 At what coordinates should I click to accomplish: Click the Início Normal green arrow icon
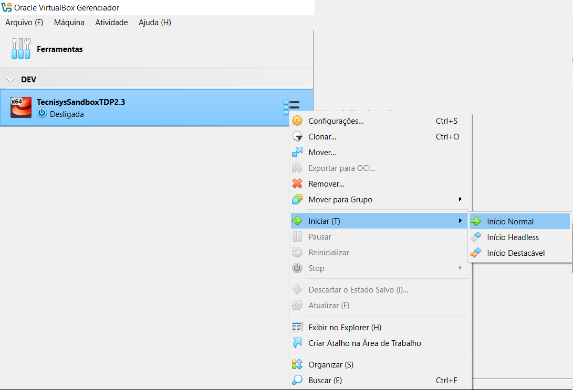click(x=476, y=221)
